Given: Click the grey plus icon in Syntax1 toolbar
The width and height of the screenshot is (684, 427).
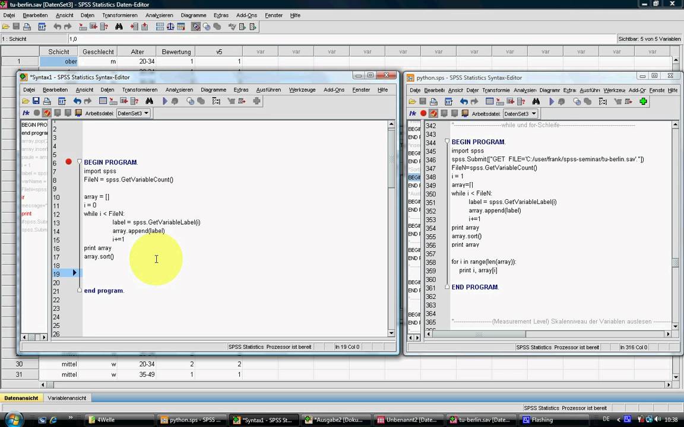Looking at the screenshot, I should (x=256, y=101).
